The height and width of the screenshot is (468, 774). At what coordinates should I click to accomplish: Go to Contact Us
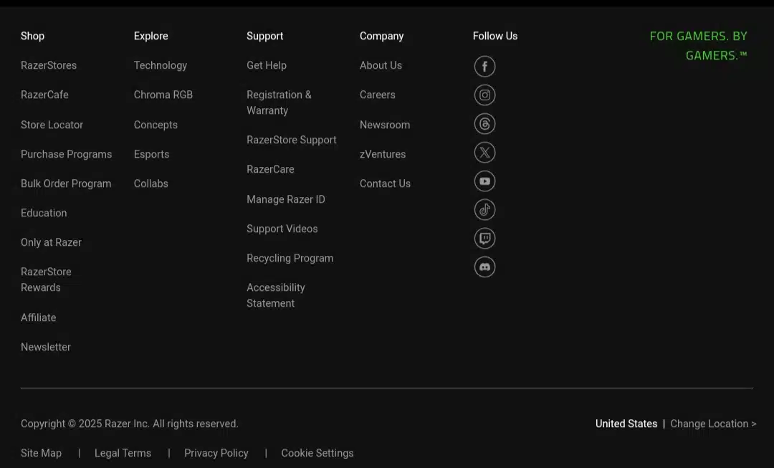click(385, 183)
